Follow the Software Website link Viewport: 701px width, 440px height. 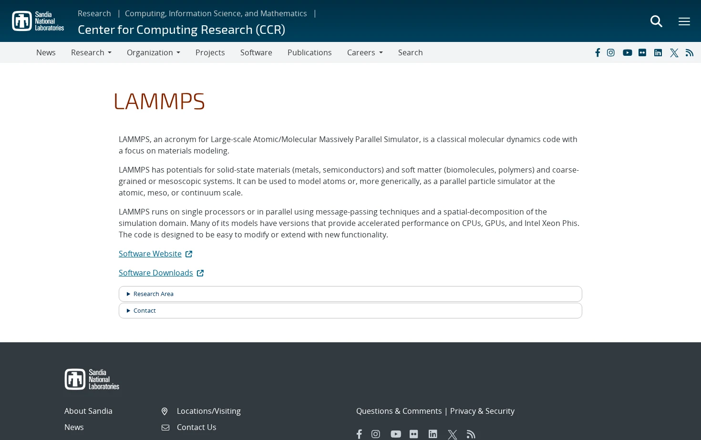(150, 254)
